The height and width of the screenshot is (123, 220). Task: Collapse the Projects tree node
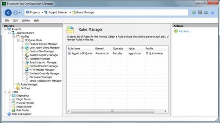[x=5, y=29]
